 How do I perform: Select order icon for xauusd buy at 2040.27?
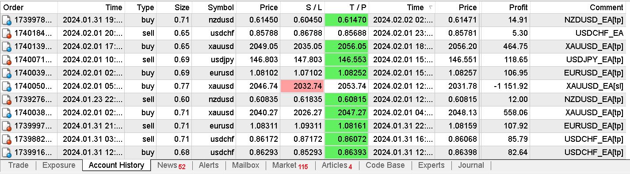point(7,113)
